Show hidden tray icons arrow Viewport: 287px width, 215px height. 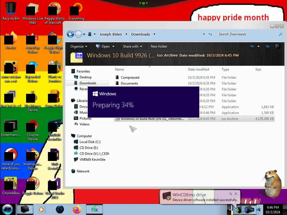[x=230, y=209]
